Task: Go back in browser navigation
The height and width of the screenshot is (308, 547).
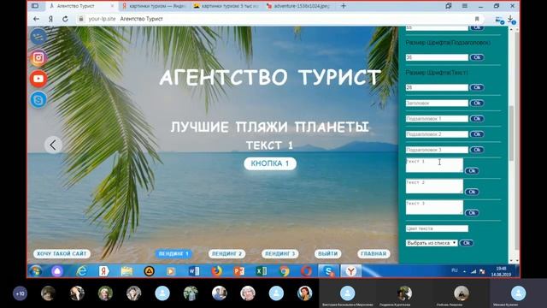Action: [36, 19]
